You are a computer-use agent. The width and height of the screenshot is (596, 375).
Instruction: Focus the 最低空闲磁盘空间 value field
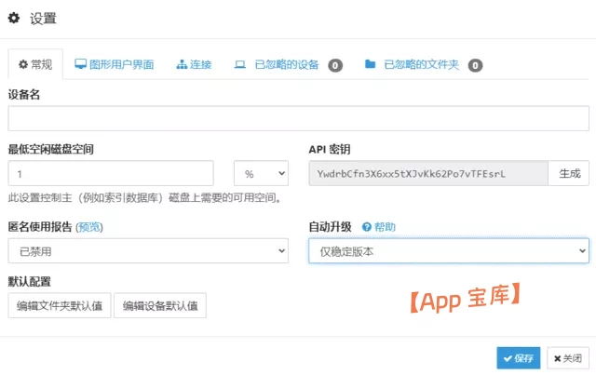click(x=111, y=174)
